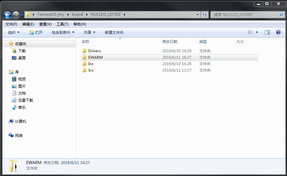This screenshot has height=176, width=287.
Task: Open 下载 in the favorites sidebar
Action: pos(22,51)
